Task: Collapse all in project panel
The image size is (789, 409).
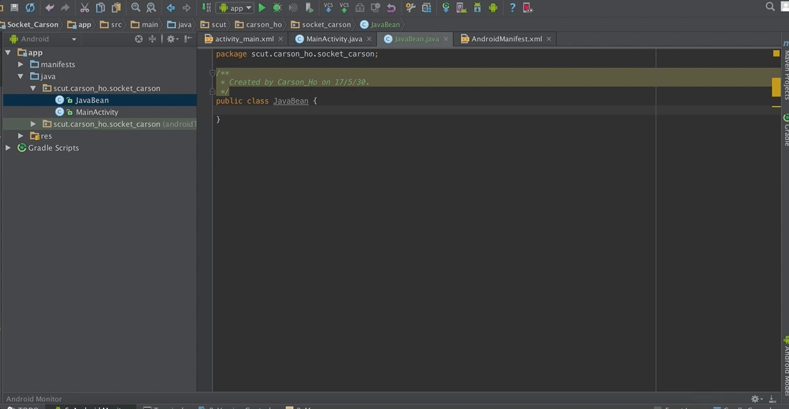Action: tap(152, 39)
